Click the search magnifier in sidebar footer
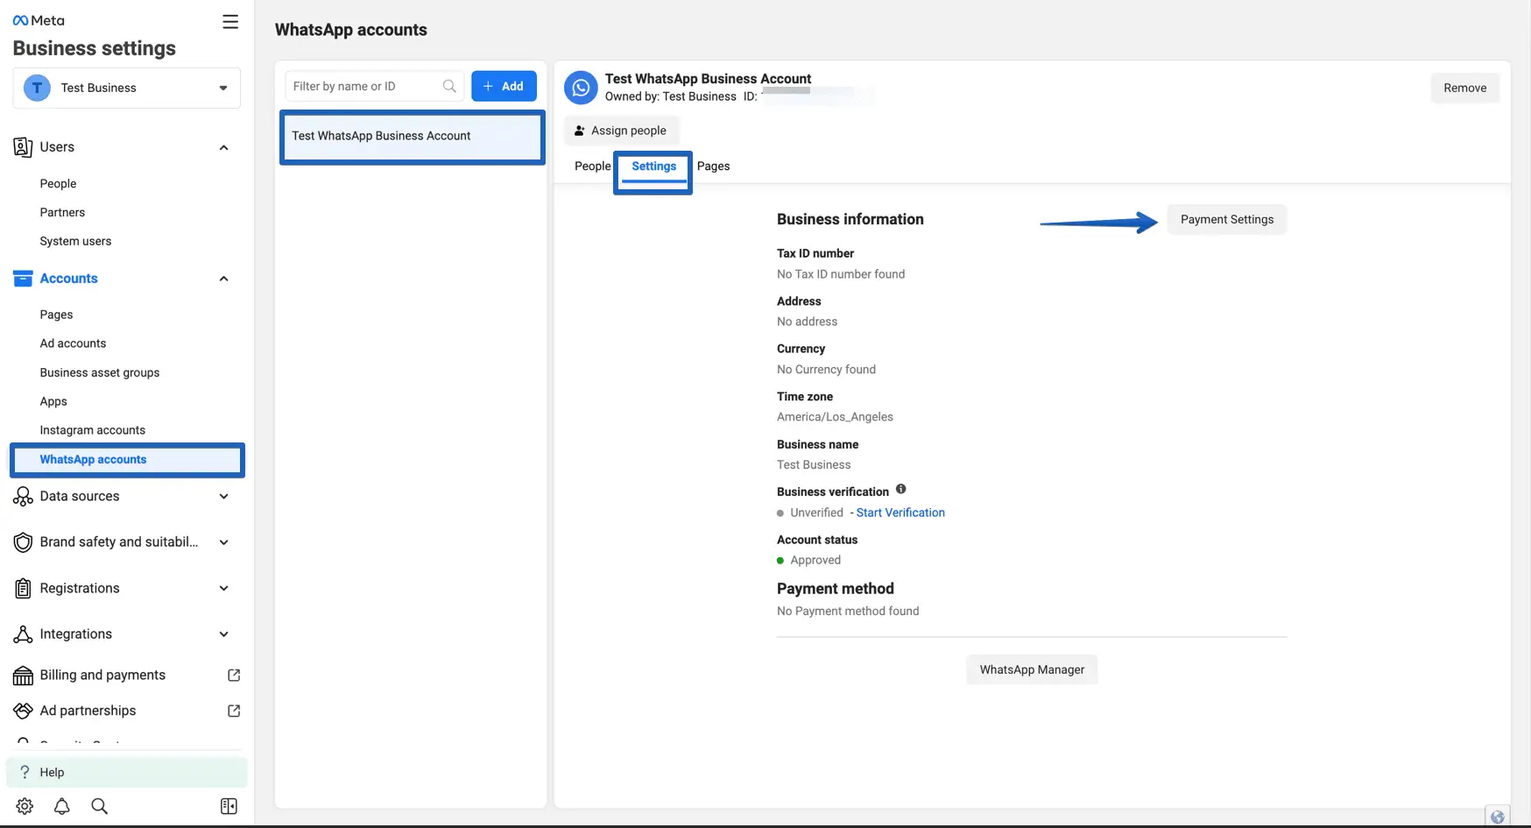Viewport: 1531px width, 828px height. click(x=100, y=806)
